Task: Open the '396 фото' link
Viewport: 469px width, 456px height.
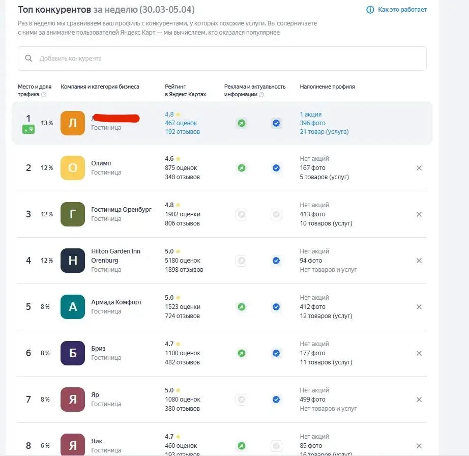Action: [312, 123]
